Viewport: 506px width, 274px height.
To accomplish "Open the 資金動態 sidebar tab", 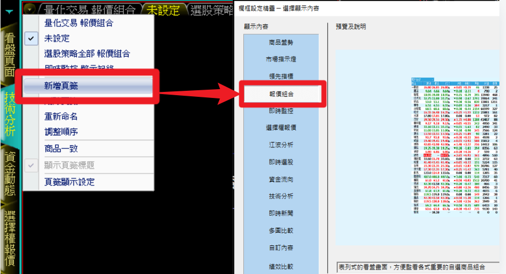I will click(10, 174).
